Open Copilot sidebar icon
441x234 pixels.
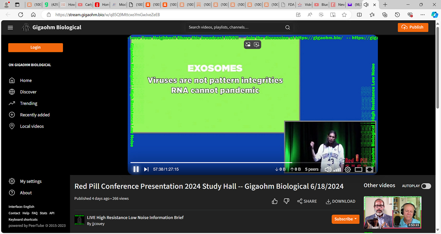(435, 15)
